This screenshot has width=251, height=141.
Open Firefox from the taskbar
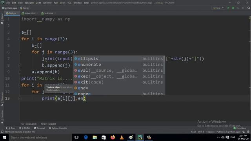[113, 137]
